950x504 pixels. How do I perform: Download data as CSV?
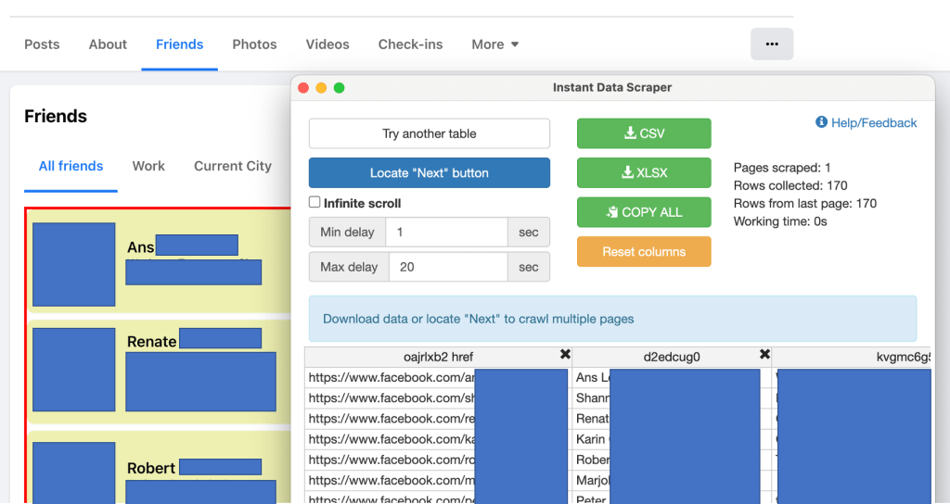tap(644, 133)
